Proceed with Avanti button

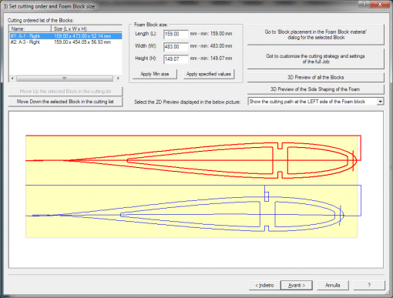click(x=297, y=285)
